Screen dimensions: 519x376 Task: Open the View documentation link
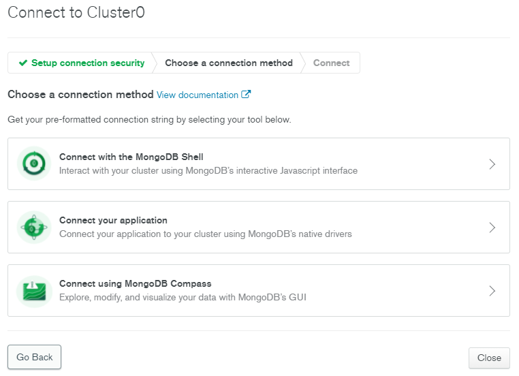click(x=198, y=95)
